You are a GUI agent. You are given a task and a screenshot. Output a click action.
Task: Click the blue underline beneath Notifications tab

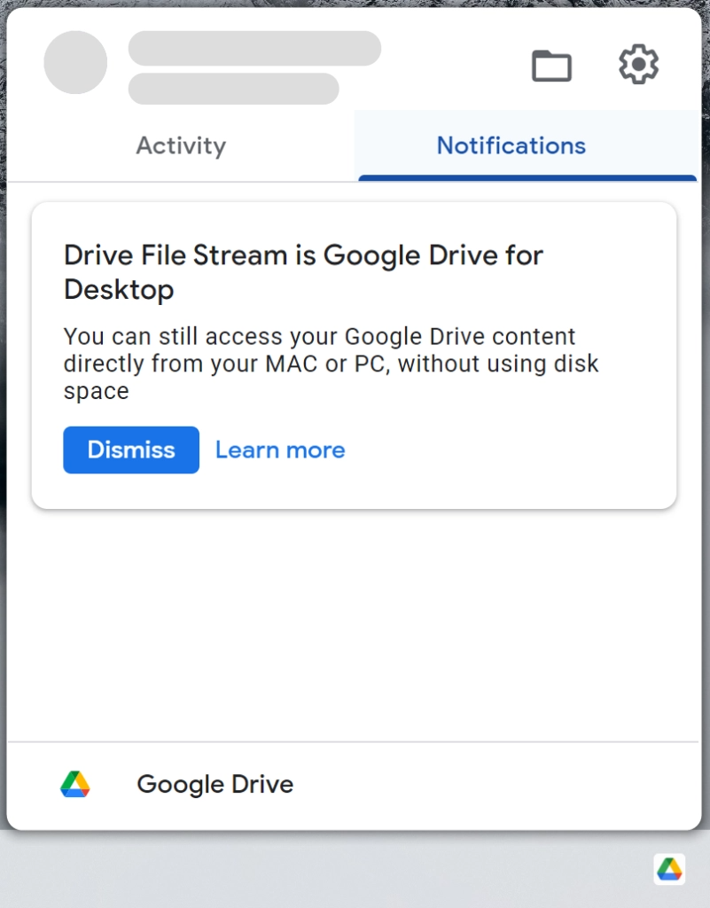tap(527, 178)
